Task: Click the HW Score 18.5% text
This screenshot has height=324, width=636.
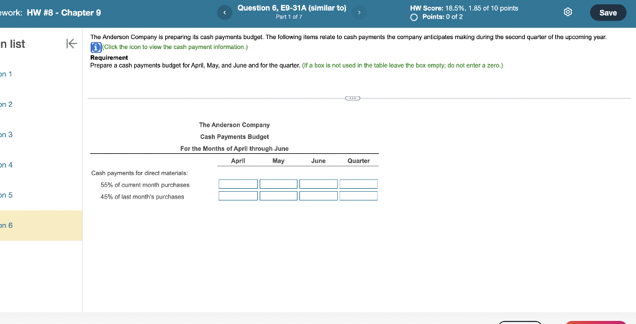Action: [464, 8]
